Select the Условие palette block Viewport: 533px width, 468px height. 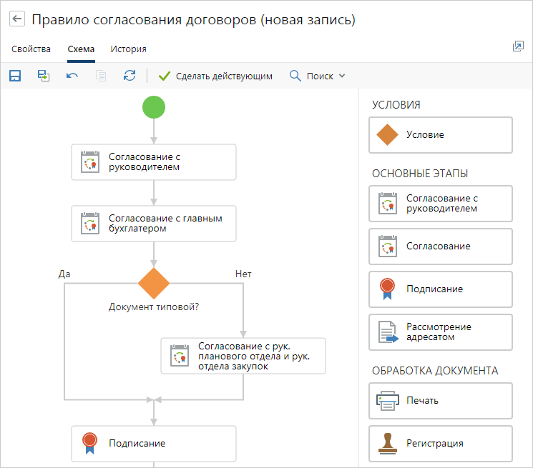440,135
